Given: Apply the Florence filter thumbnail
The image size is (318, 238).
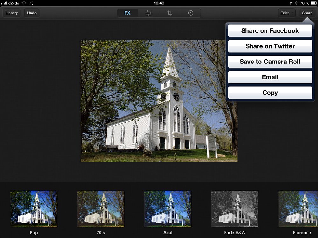Looking at the screenshot, I should 299,208.
